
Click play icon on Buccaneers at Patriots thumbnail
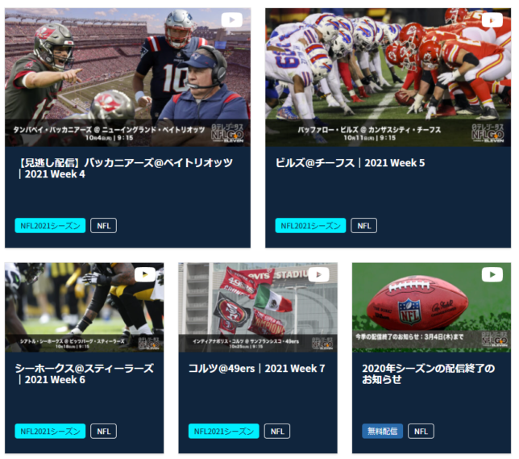tap(232, 20)
